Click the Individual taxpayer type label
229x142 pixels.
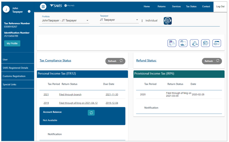tap(152, 21)
